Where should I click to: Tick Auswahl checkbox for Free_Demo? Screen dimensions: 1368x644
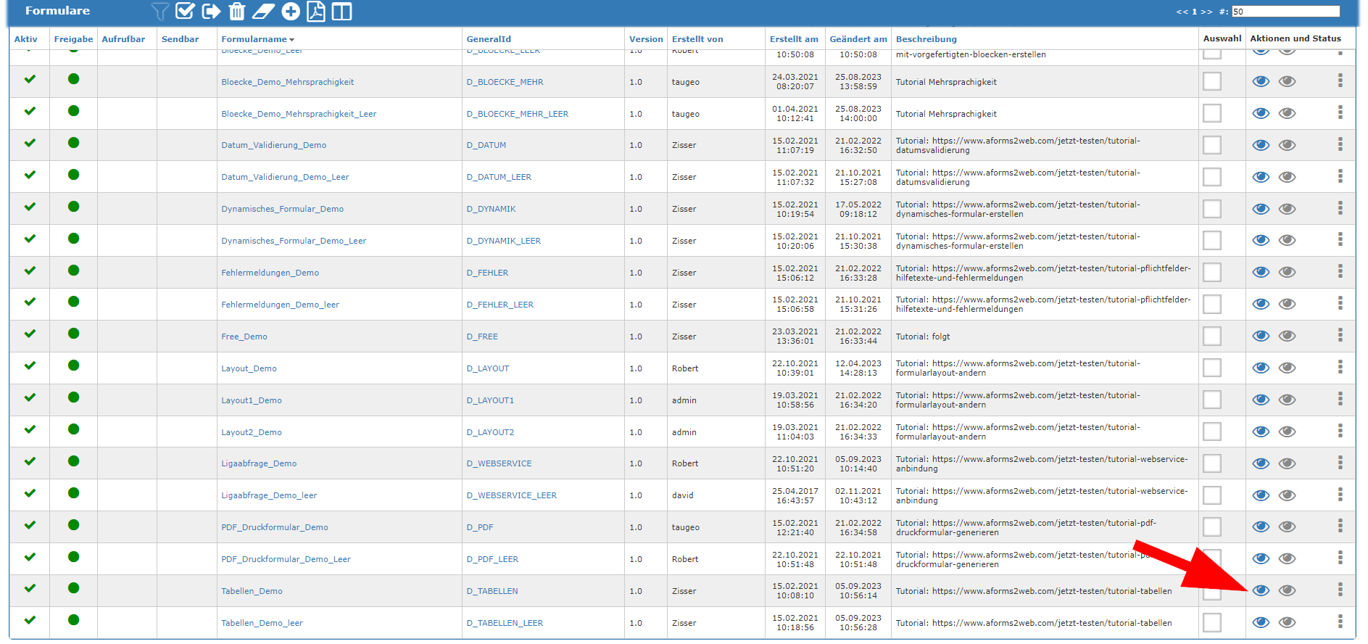[x=1212, y=336]
